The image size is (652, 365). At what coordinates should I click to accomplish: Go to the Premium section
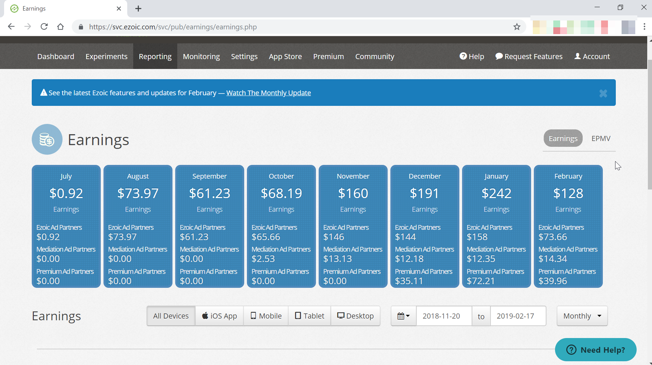coord(329,56)
